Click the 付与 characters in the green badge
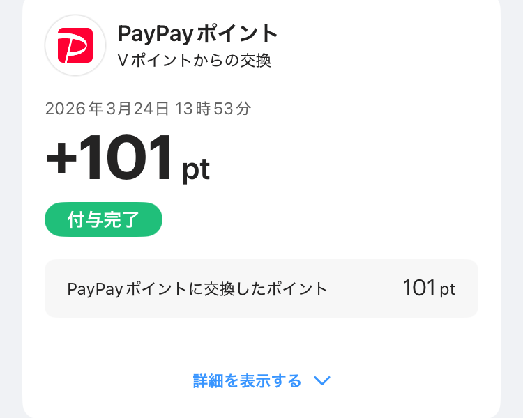523x418 pixels. tap(85, 220)
